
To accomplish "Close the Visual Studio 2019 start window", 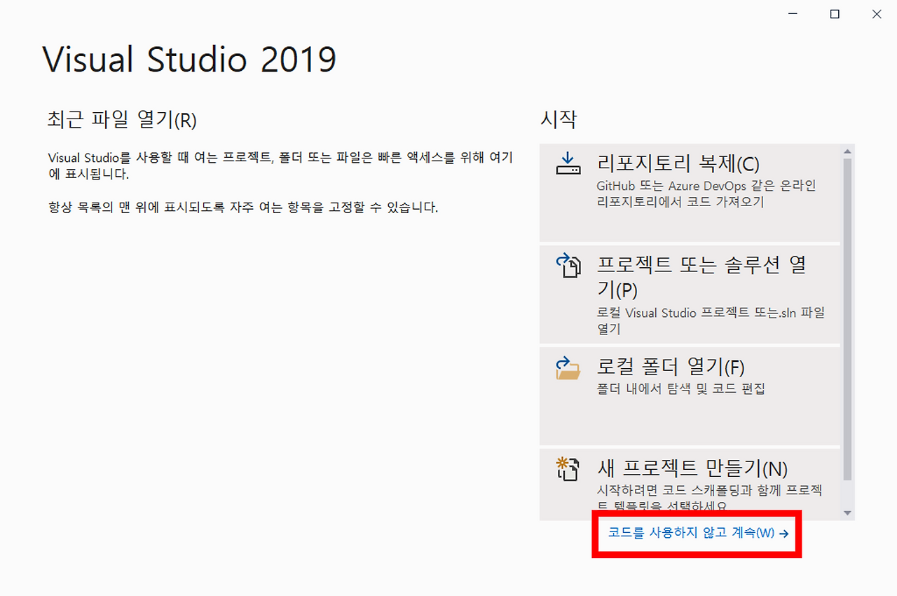I will 877,14.
